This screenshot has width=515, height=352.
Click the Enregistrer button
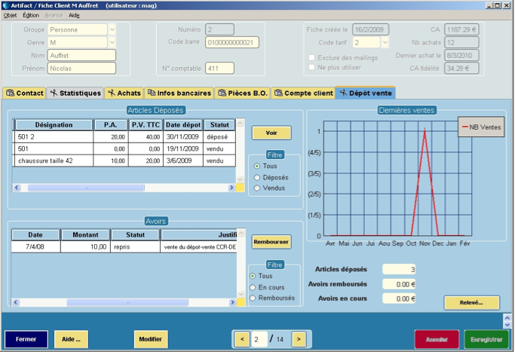point(486,339)
